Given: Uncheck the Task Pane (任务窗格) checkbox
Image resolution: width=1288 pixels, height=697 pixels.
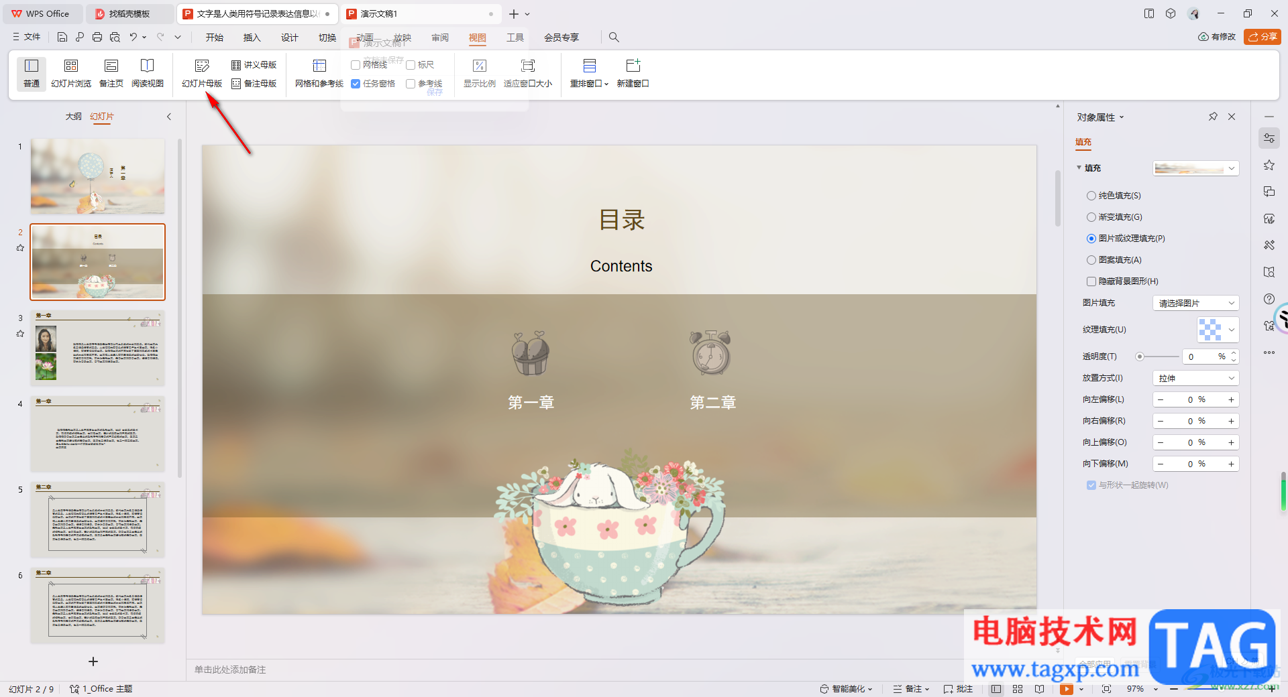Looking at the screenshot, I should coord(356,84).
